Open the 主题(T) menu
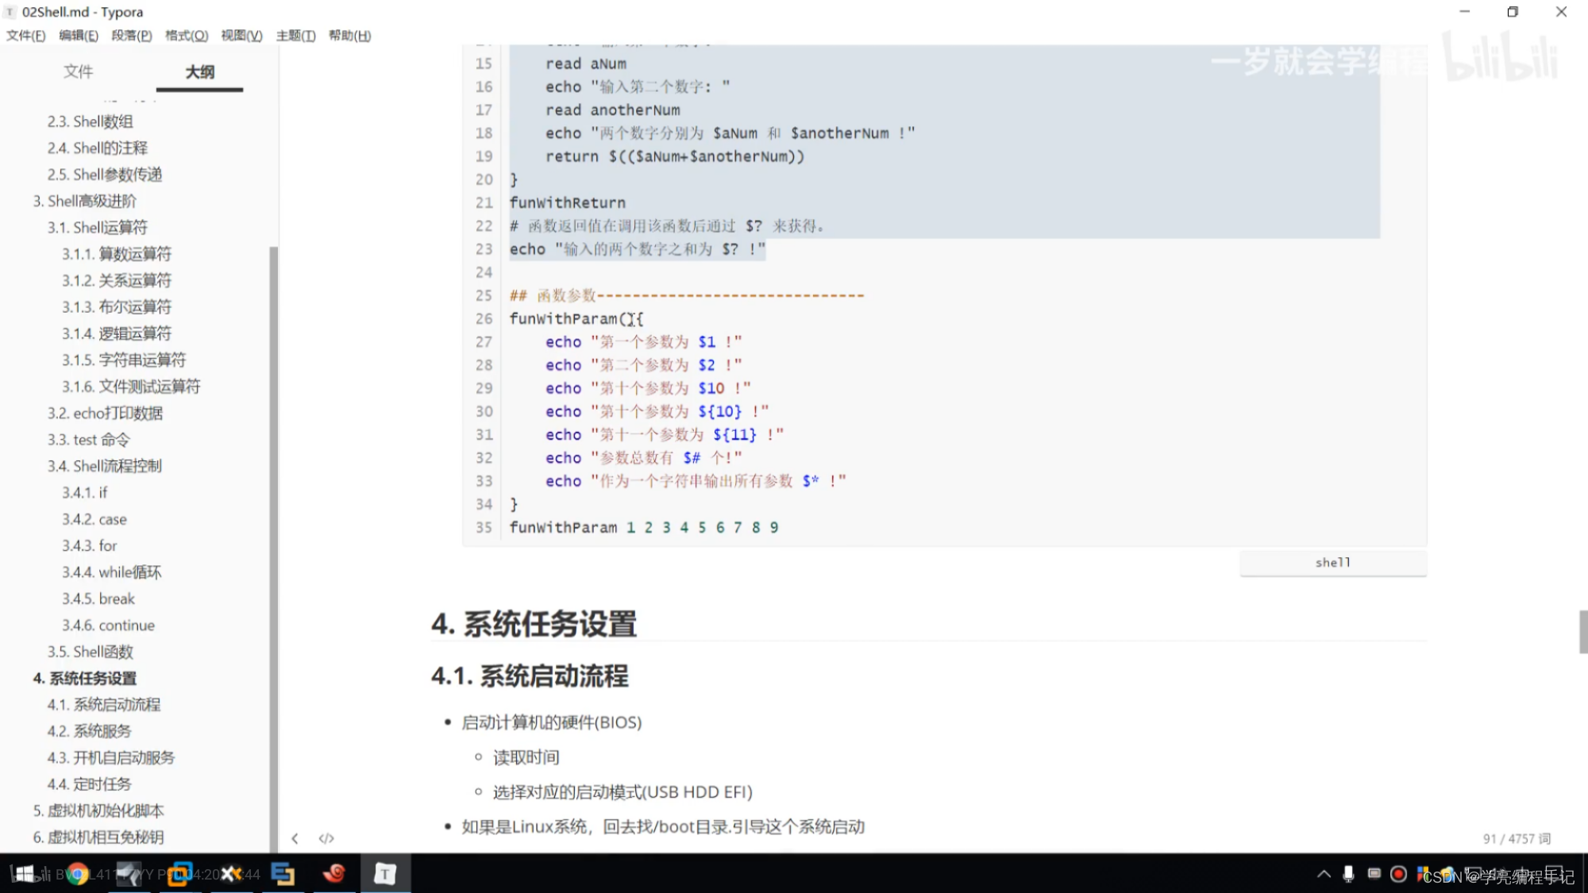This screenshot has height=893, width=1588. pyautogui.click(x=295, y=36)
